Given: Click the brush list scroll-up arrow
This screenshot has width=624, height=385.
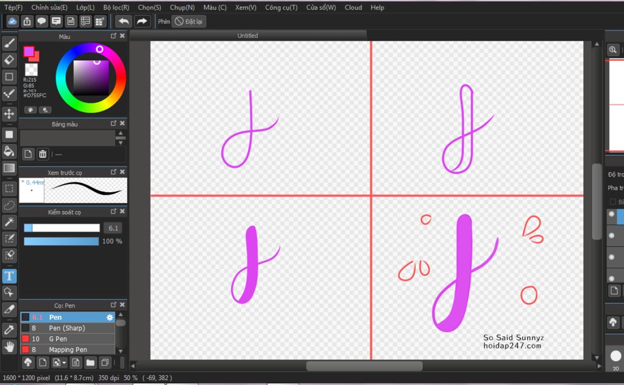Looking at the screenshot, I should point(121,314).
